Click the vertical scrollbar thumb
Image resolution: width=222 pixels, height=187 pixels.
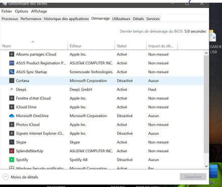tap(206, 104)
